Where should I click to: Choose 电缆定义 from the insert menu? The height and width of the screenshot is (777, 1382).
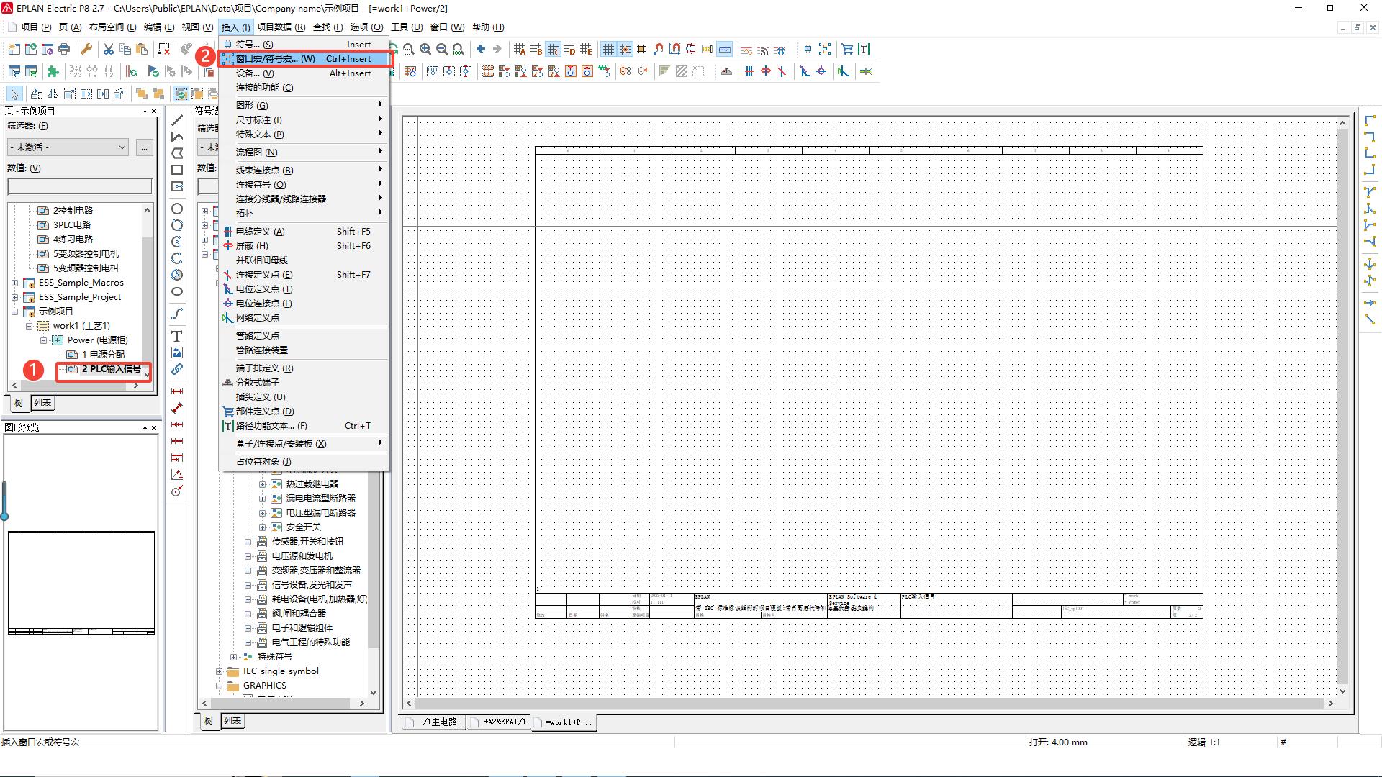[260, 231]
